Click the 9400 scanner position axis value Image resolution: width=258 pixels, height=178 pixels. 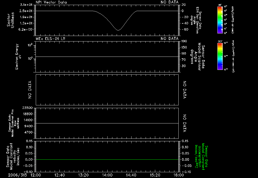tap(28, 126)
